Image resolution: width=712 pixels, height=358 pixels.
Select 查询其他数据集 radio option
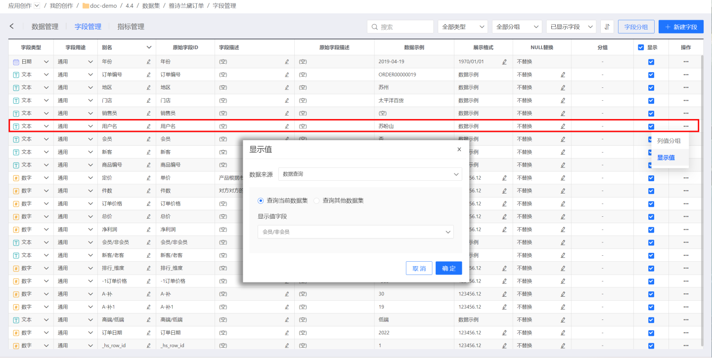(x=317, y=200)
